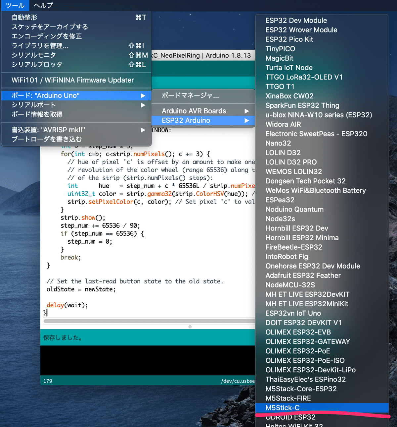Open the ヘルプ menu in menu bar

pyautogui.click(x=43, y=5)
